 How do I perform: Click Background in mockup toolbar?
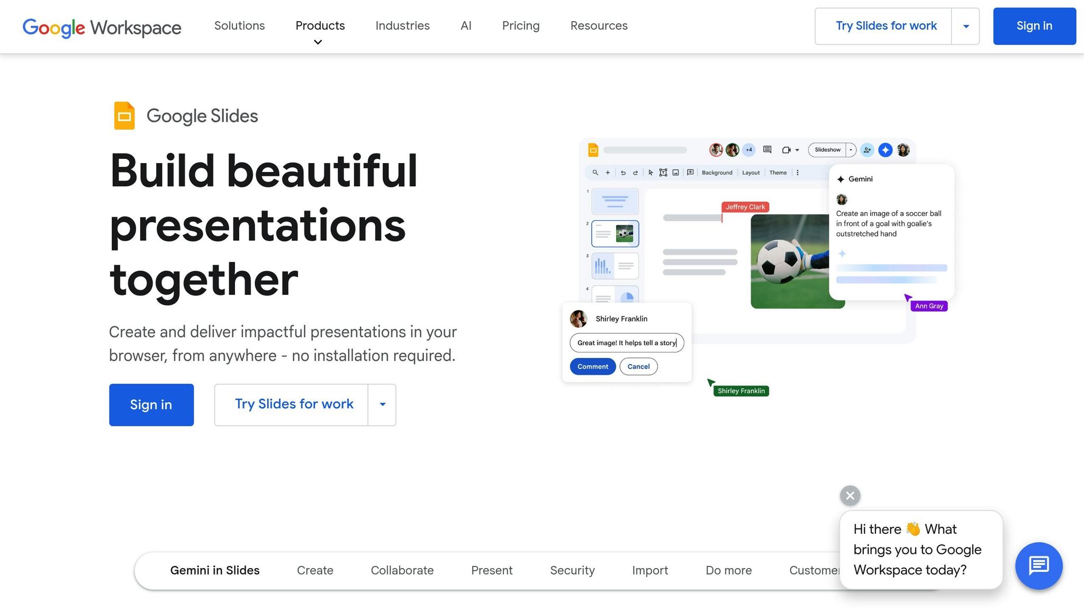pyautogui.click(x=717, y=173)
